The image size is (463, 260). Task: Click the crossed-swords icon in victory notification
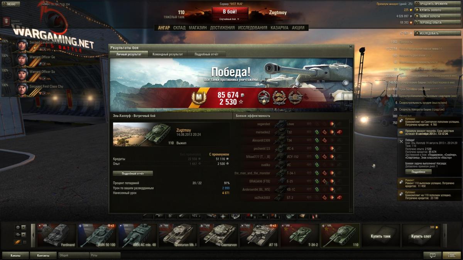point(401,141)
